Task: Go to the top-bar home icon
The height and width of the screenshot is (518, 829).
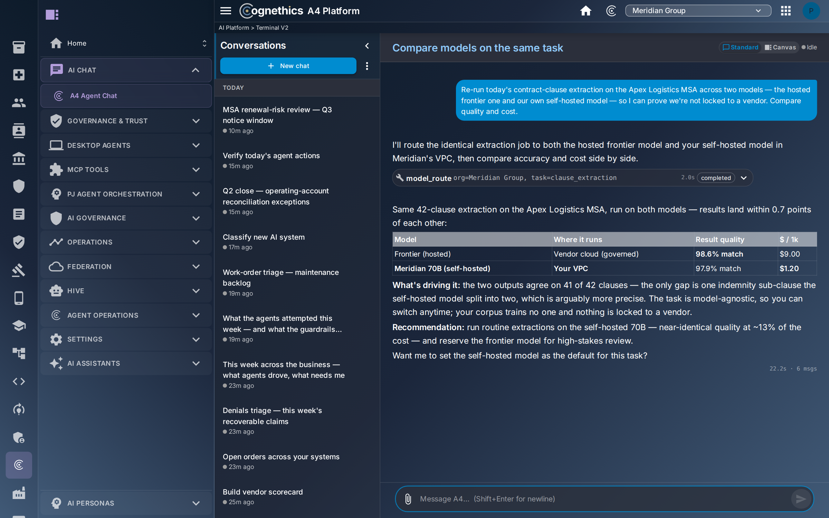Action: tap(585, 11)
